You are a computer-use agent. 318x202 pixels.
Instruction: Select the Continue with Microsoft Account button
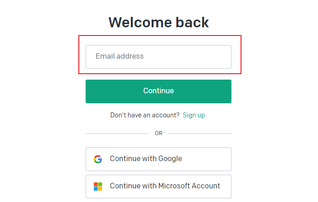click(158, 186)
